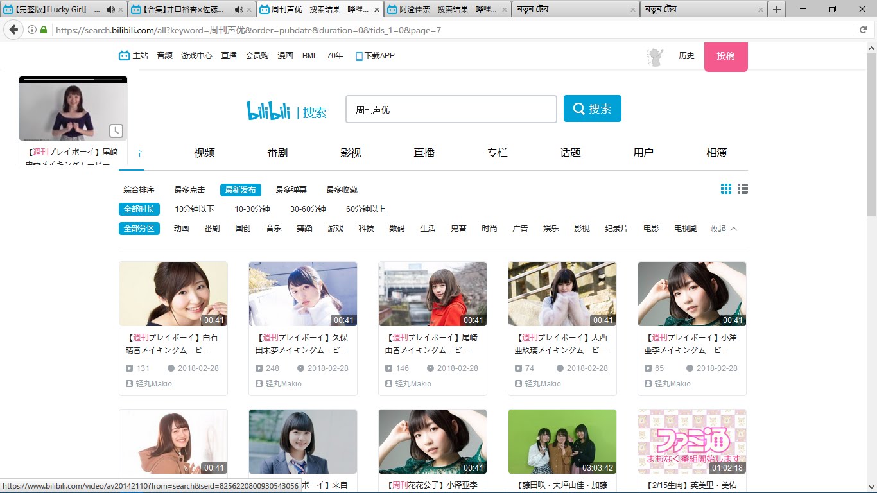Open the 大西亜玖璃 video thumbnail
877x493 pixels.
pyautogui.click(x=562, y=294)
